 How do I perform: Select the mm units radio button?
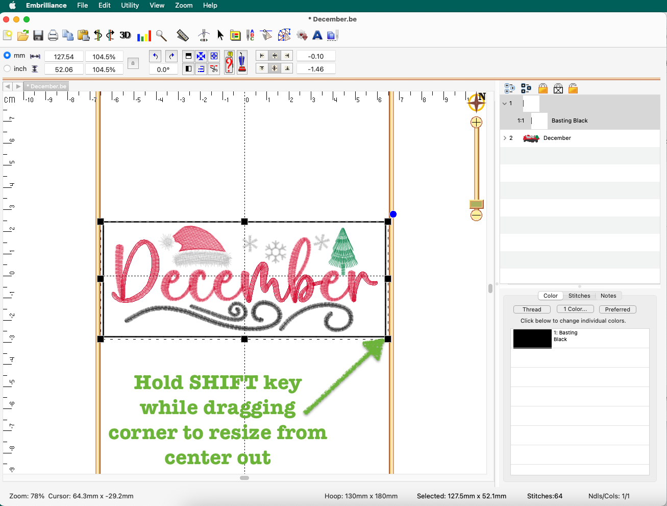point(8,55)
